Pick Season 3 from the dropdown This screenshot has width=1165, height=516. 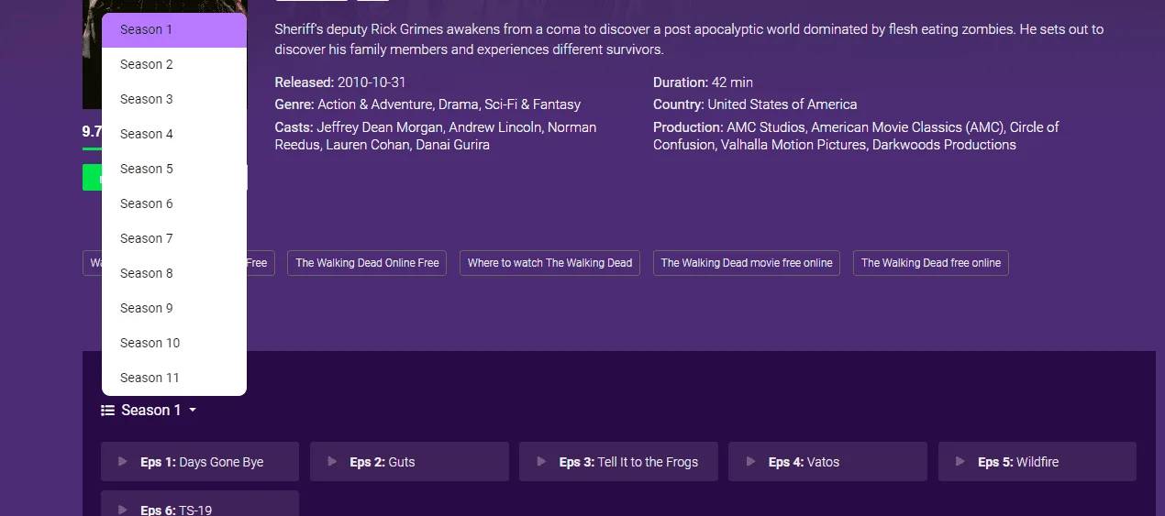pyautogui.click(x=174, y=99)
